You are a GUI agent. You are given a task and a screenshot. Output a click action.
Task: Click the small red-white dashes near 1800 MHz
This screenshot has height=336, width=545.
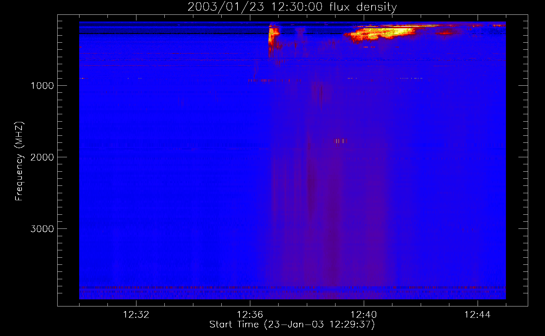pos(341,141)
